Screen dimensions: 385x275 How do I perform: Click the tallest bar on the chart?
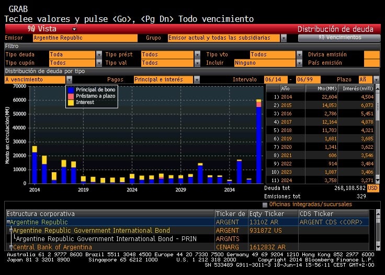258,141
